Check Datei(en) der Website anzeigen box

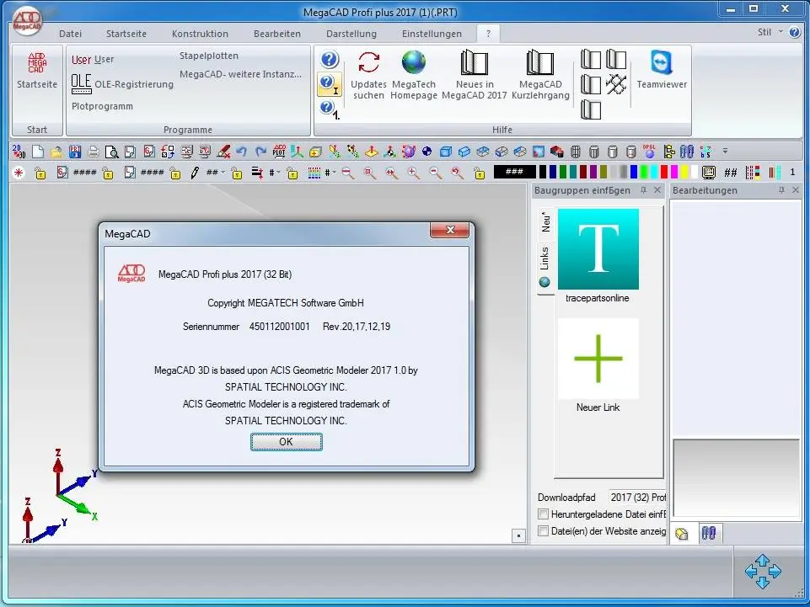tap(543, 530)
